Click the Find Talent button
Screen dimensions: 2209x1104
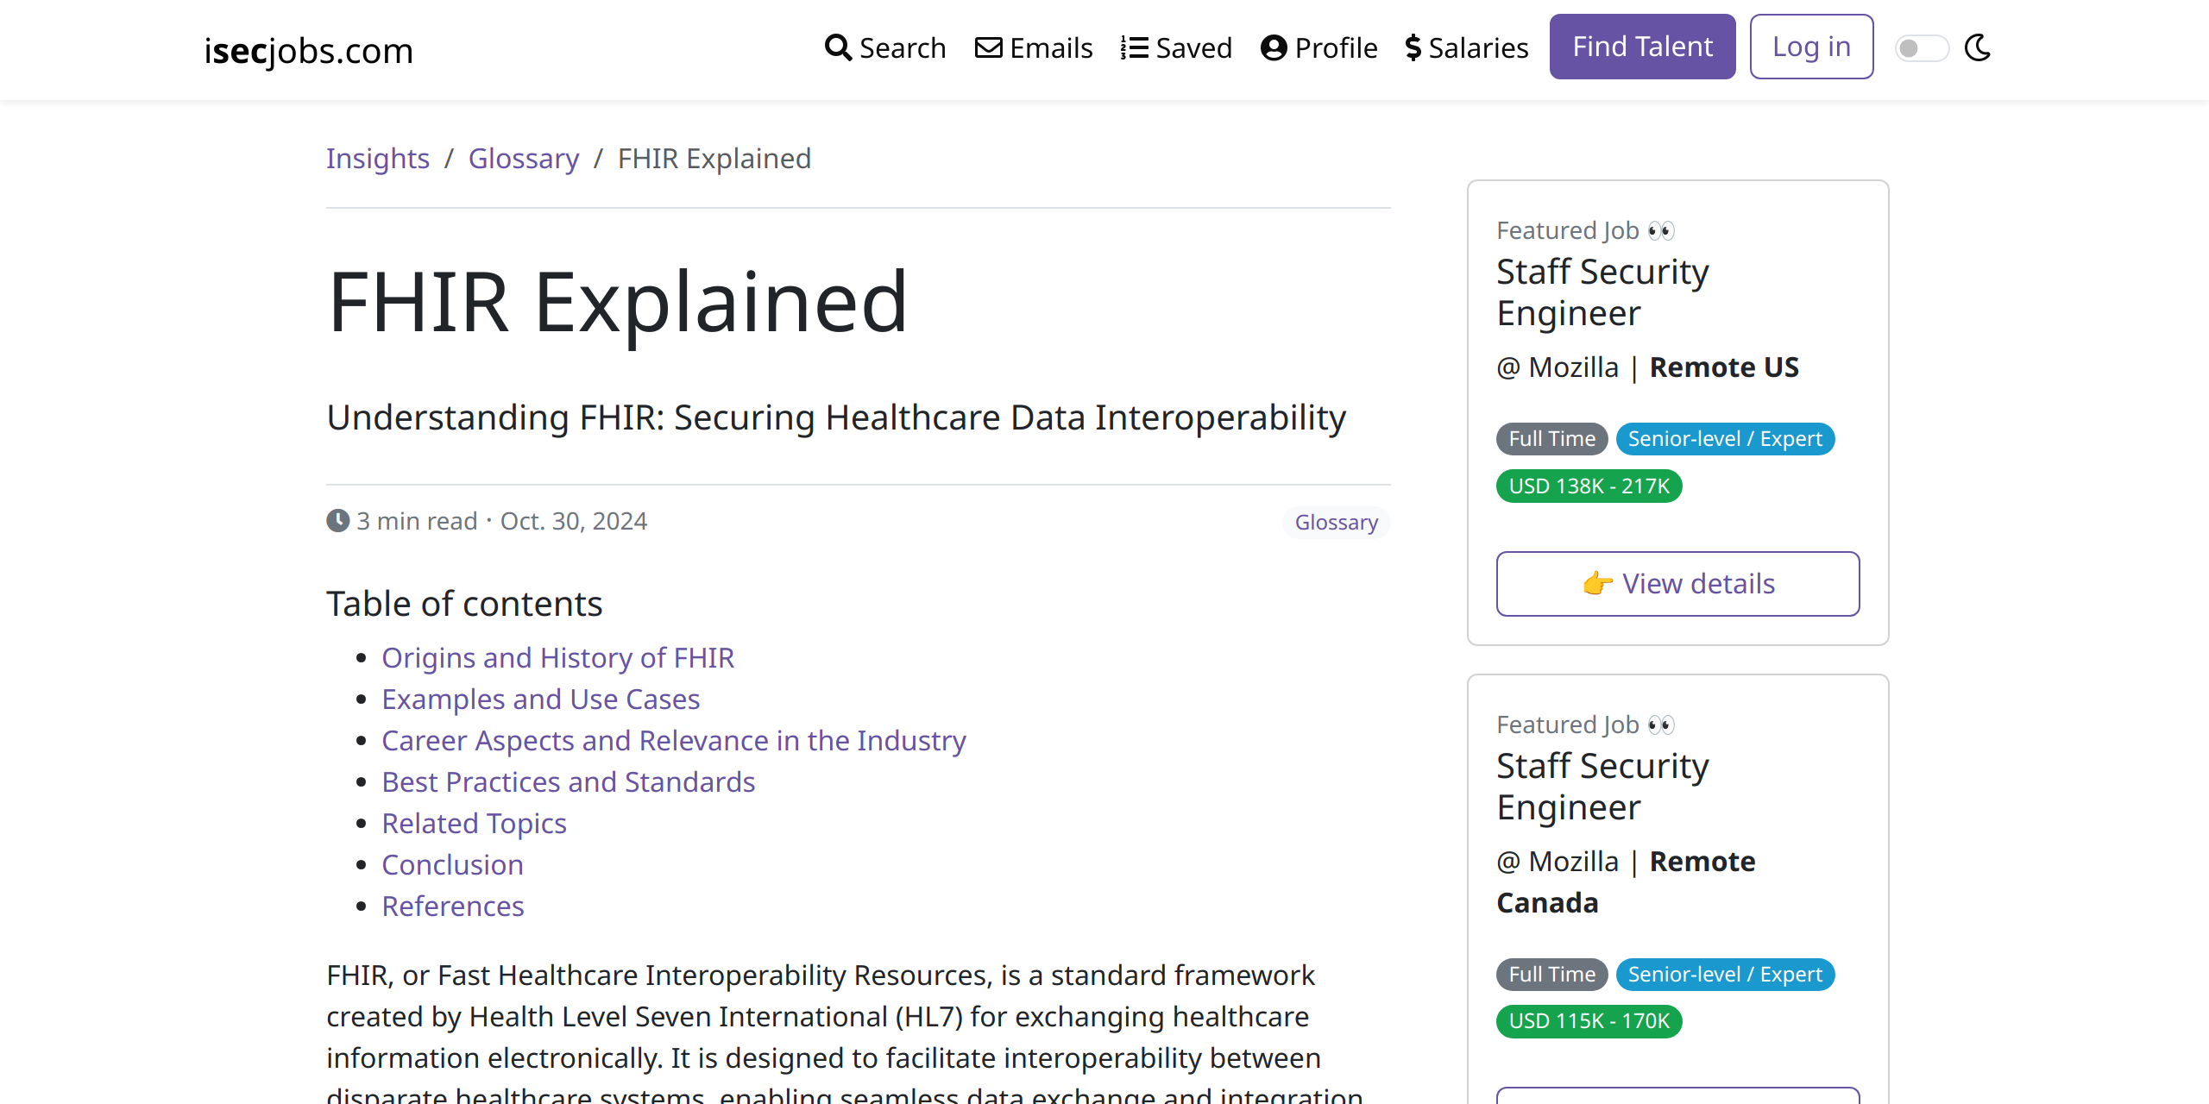[x=1642, y=47]
